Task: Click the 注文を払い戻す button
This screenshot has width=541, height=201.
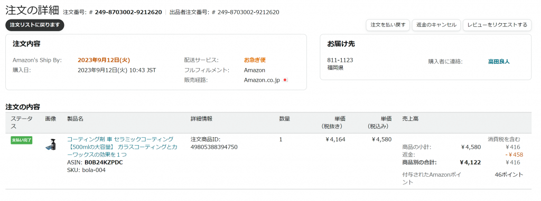Action: pos(388,25)
